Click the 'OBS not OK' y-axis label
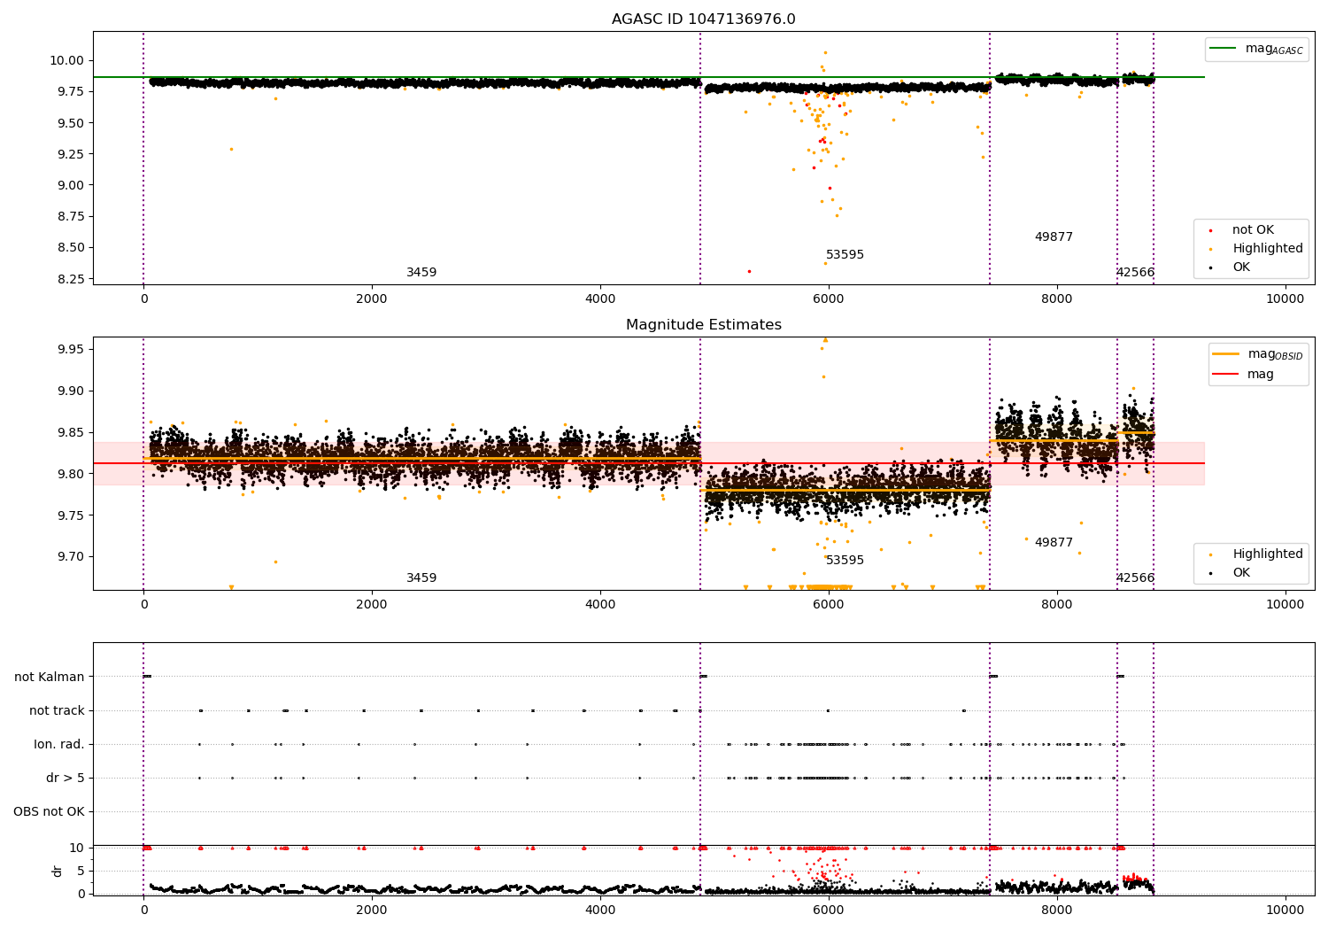Image resolution: width=1328 pixels, height=930 pixels. point(49,811)
